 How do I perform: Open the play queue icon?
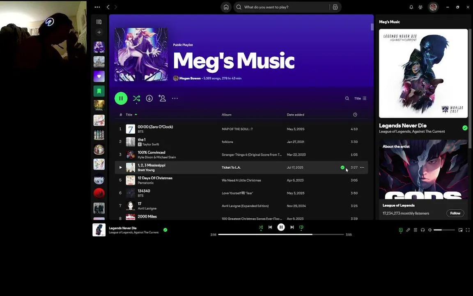coord(416,230)
